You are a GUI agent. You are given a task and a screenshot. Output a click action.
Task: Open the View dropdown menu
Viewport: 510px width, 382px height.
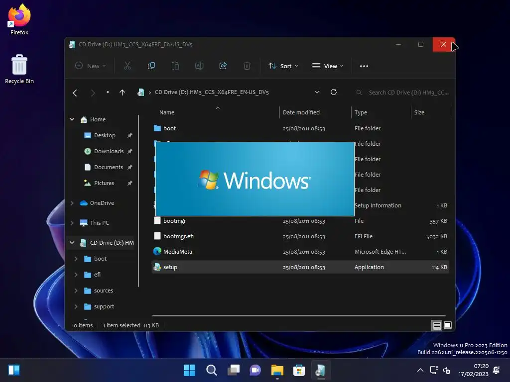[x=328, y=66]
